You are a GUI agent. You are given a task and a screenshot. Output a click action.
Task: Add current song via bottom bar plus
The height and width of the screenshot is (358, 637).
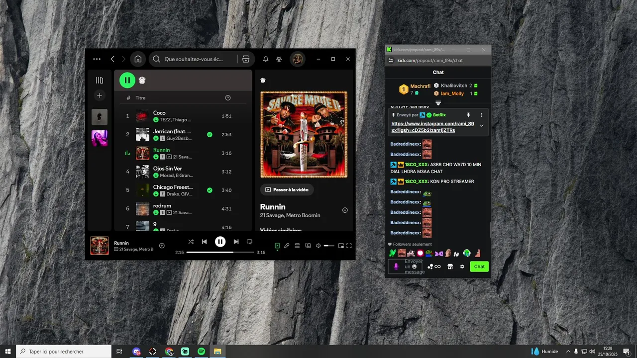point(162,246)
